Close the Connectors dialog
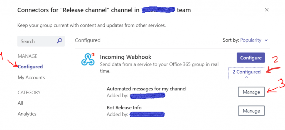 267,10
